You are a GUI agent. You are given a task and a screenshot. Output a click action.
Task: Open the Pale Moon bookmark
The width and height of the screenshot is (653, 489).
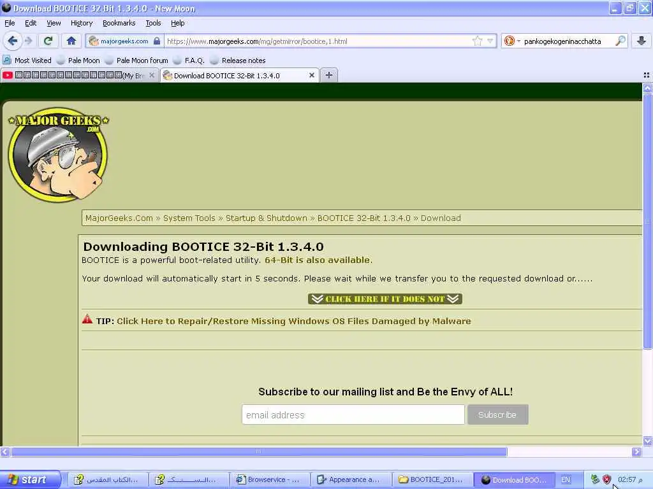click(78, 60)
